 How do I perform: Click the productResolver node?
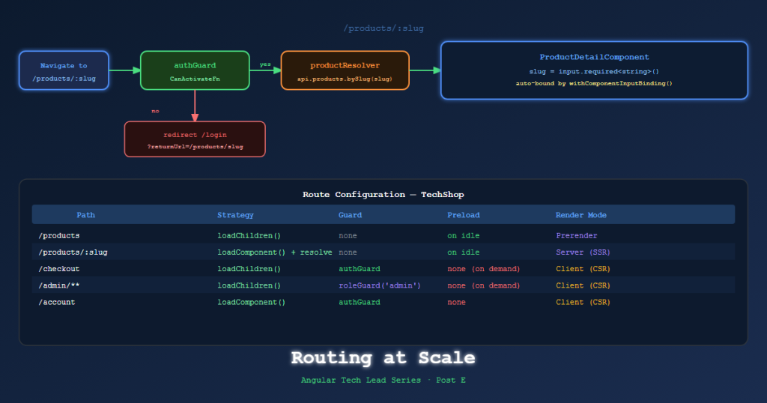coord(345,70)
